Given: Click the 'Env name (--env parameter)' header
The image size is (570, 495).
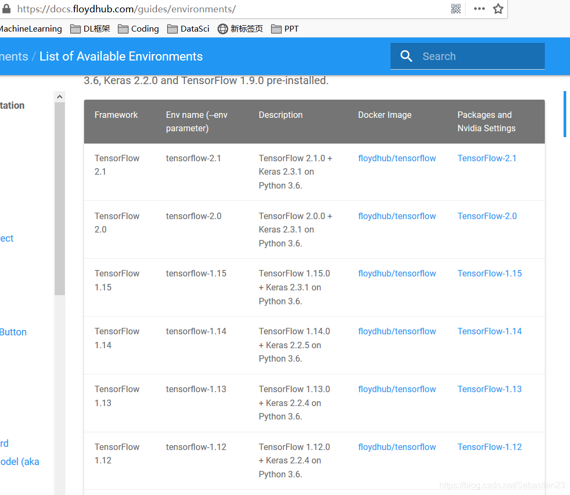Looking at the screenshot, I should coord(197,122).
